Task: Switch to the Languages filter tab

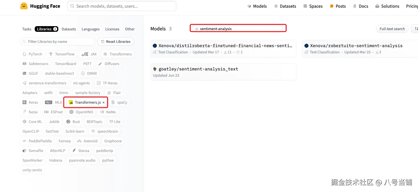Action: 90,29
